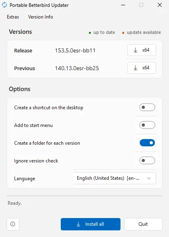Click the Ready. status text
This screenshot has width=169, height=237.
click(x=14, y=203)
